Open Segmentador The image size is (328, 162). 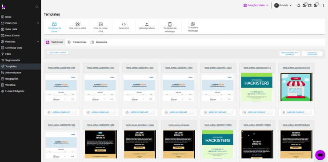[x=20, y=60]
